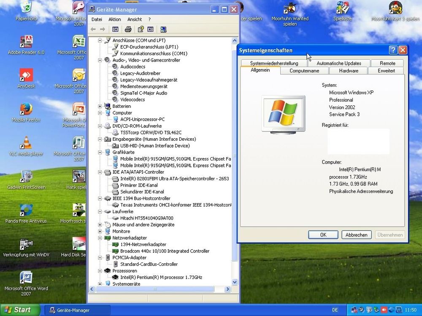Select SigmaTel C-Major Audio device
422x316 pixels.
click(x=143, y=93)
